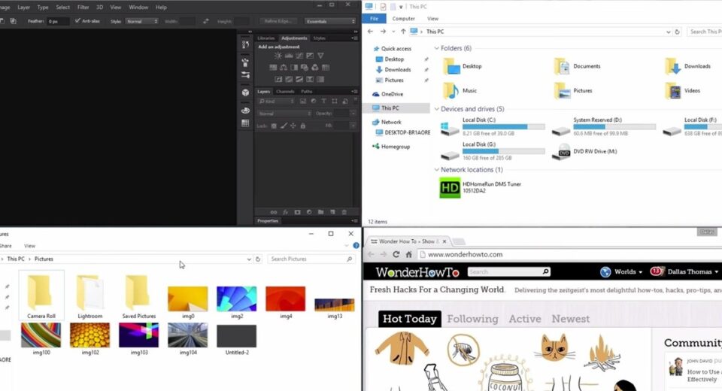Click the Feather value field
This screenshot has height=391, width=722.
(x=58, y=21)
